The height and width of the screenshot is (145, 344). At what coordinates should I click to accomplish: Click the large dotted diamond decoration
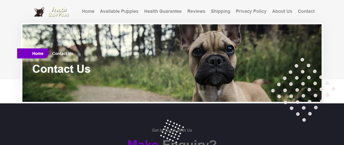tap(303, 90)
